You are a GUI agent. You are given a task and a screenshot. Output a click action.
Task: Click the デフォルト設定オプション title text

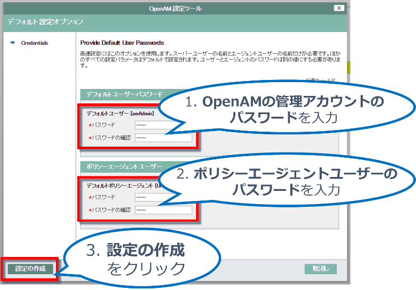click(x=45, y=22)
